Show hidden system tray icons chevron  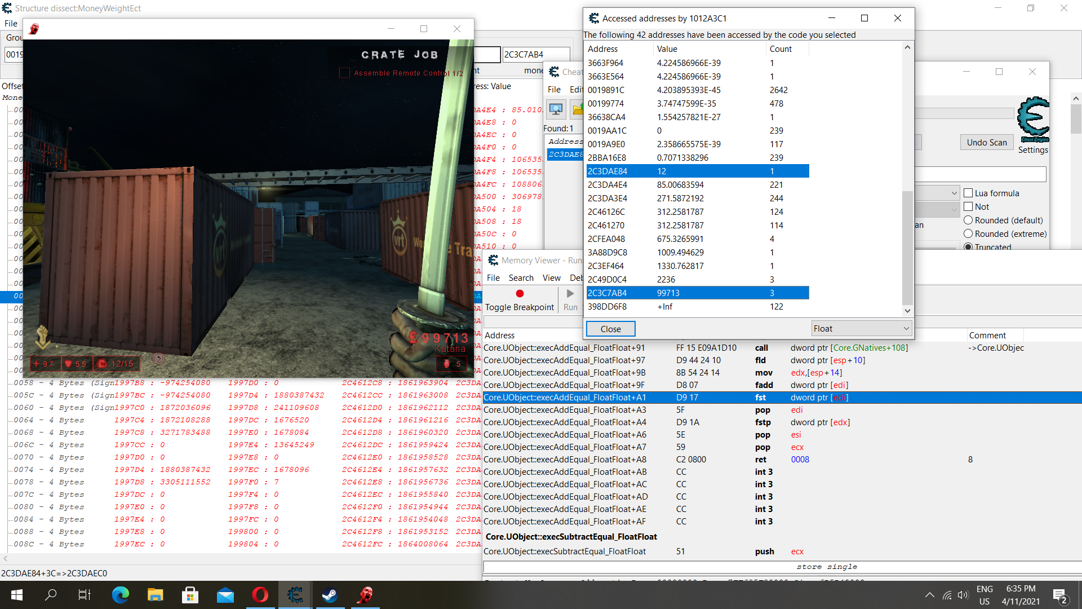[x=929, y=595]
